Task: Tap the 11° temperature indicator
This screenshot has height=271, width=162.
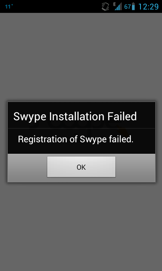Action: pos(9,6)
